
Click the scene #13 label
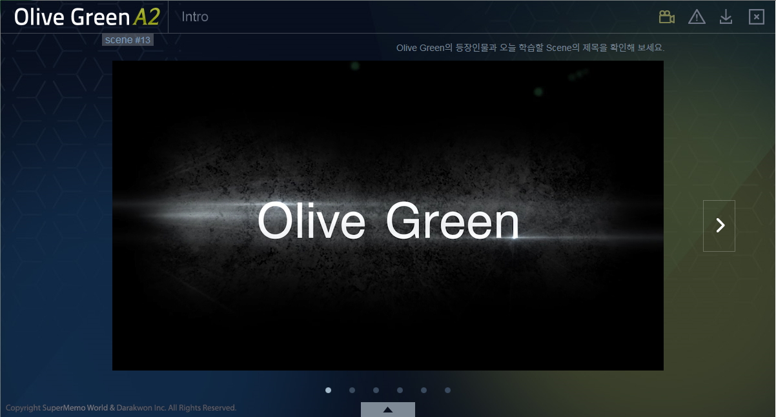pos(128,40)
